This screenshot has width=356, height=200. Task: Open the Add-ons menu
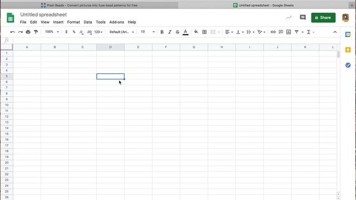117,22
